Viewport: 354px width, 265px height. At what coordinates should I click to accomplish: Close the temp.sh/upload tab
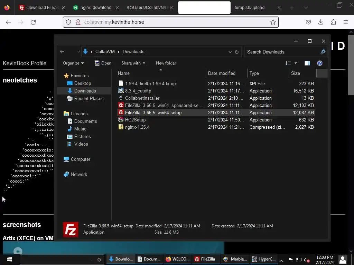point(279,8)
